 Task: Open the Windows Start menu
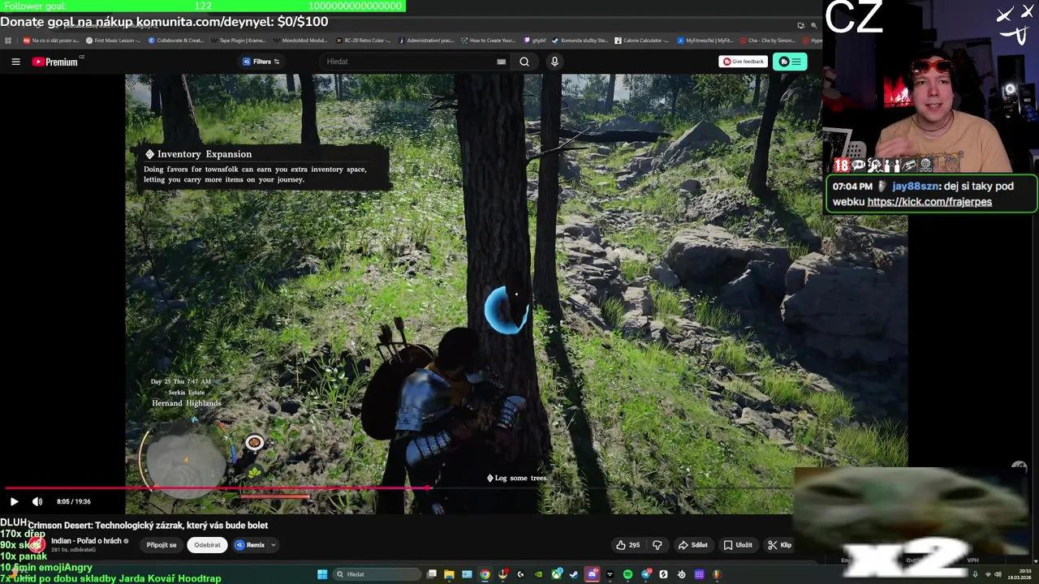pyautogui.click(x=322, y=574)
